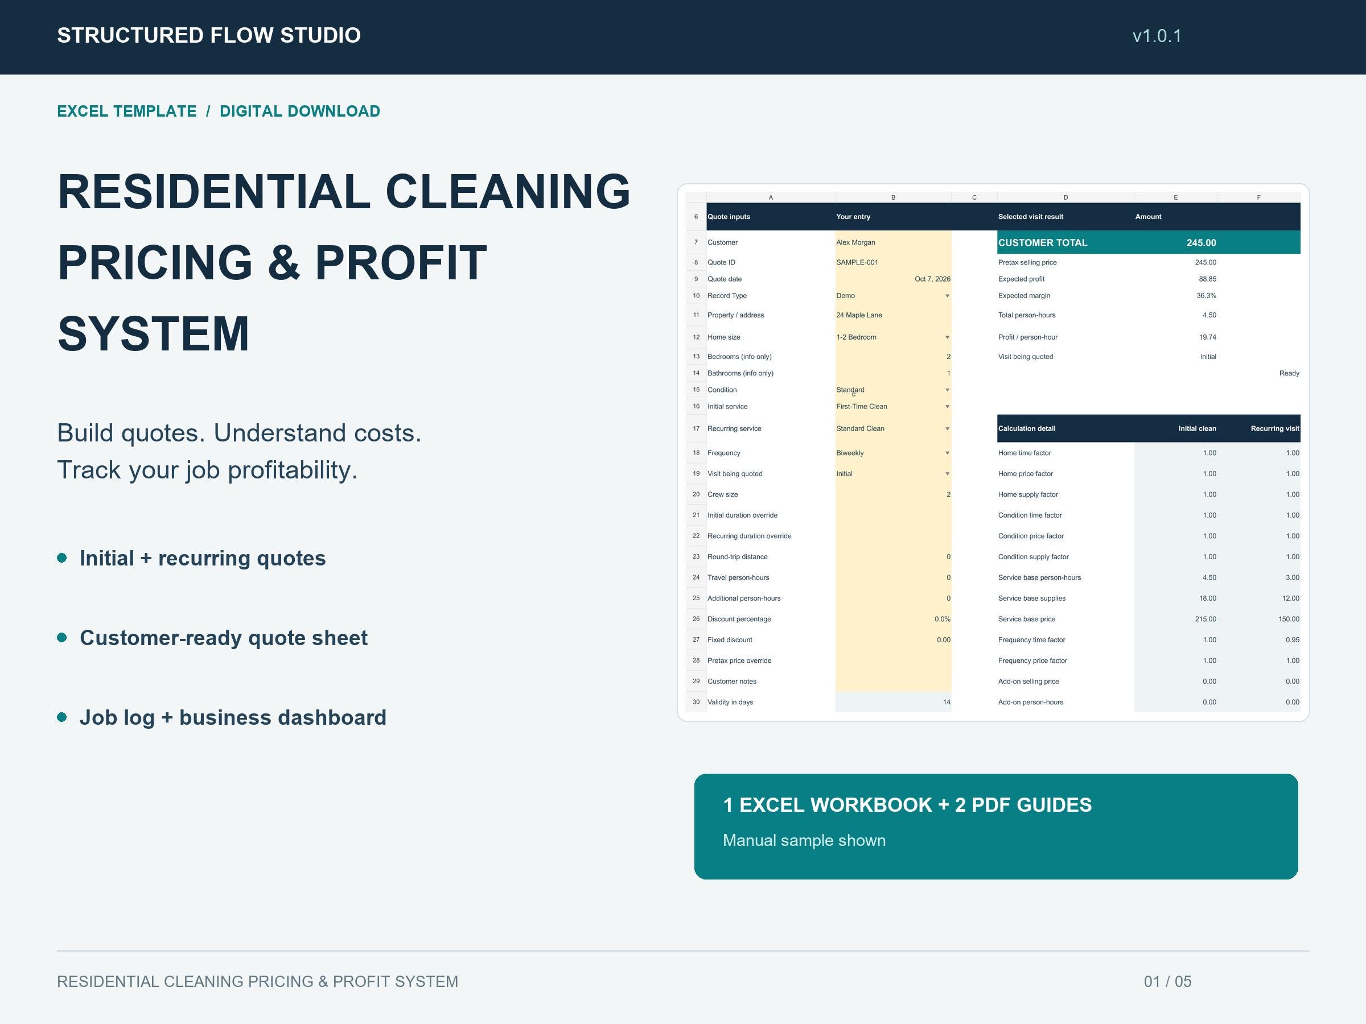Click the v1.0.1 version label
The width and height of the screenshot is (1366, 1024).
click(x=1157, y=36)
